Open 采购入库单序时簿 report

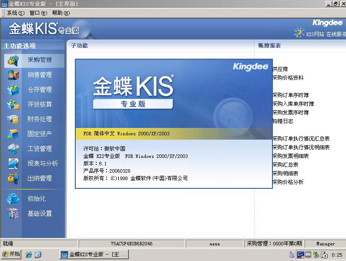(x=293, y=104)
